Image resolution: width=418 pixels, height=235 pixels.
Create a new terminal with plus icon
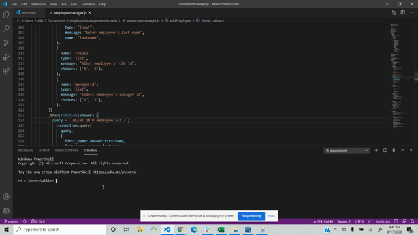376,151
